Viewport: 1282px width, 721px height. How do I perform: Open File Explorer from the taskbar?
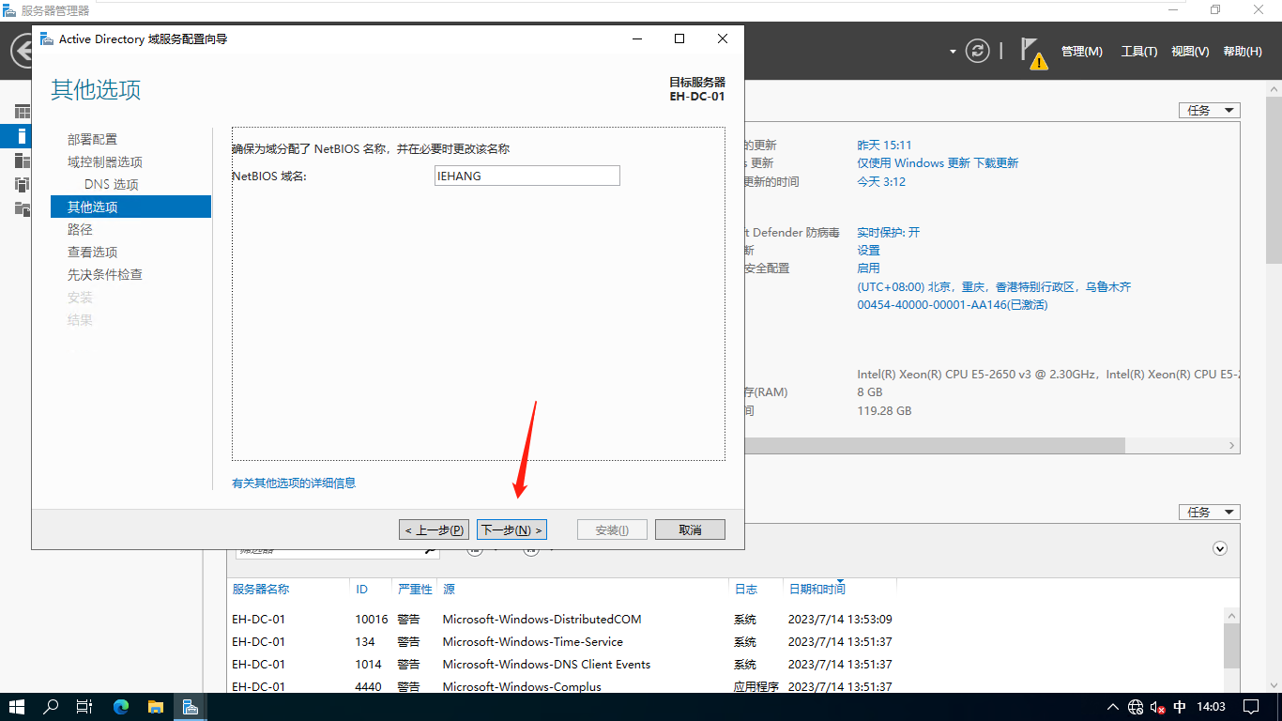pyautogui.click(x=155, y=707)
